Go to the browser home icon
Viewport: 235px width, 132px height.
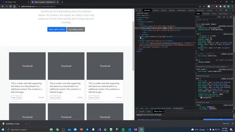click(x=14, y=7)
